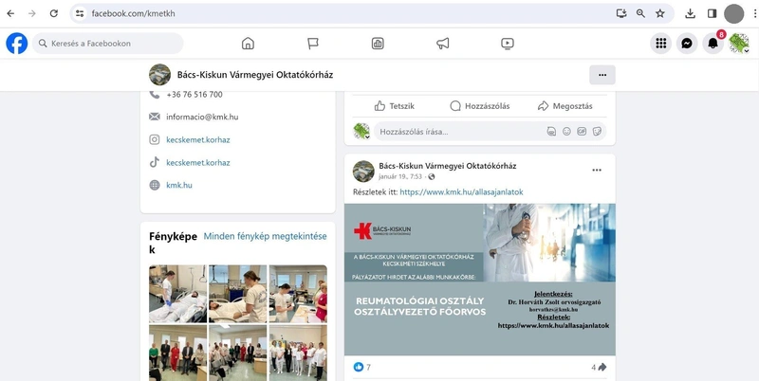
Task: Switch commenting identity via avatar dropdown
Action: [x=361, y=132]
